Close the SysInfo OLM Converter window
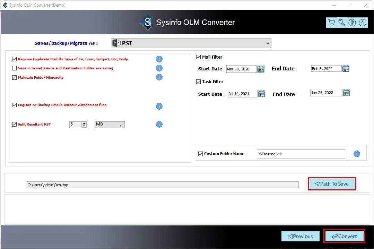 (365, 5)
